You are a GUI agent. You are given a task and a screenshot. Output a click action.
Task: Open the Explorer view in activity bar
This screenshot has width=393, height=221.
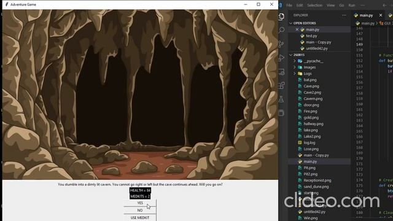tap(281, 17)
